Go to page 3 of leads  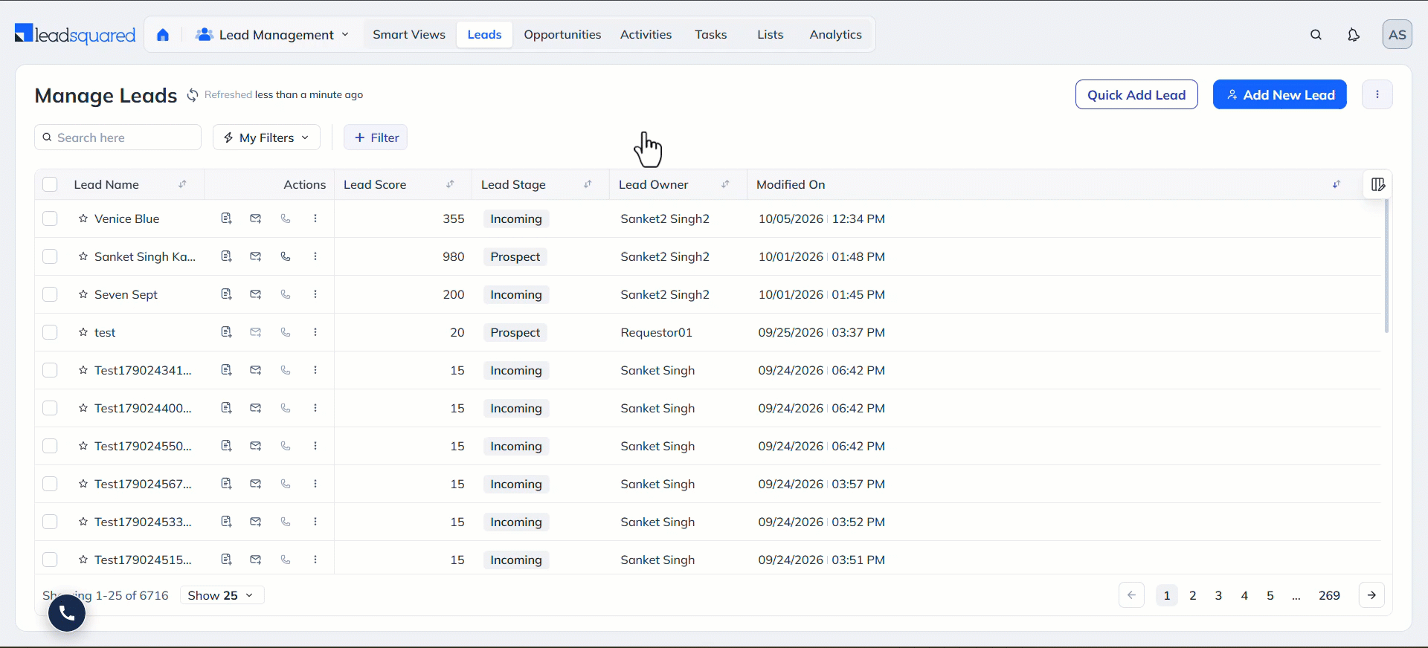tap(1218, 595)
